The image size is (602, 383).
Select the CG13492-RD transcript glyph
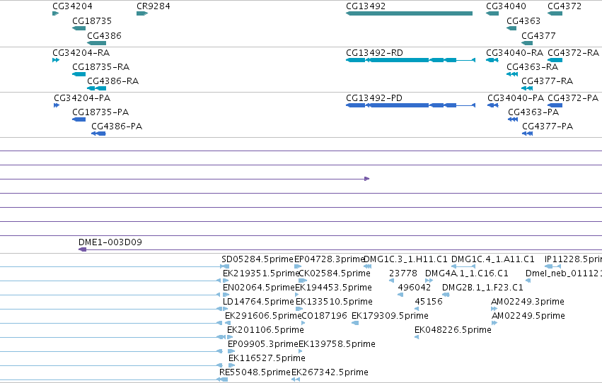tap(411, 60)
